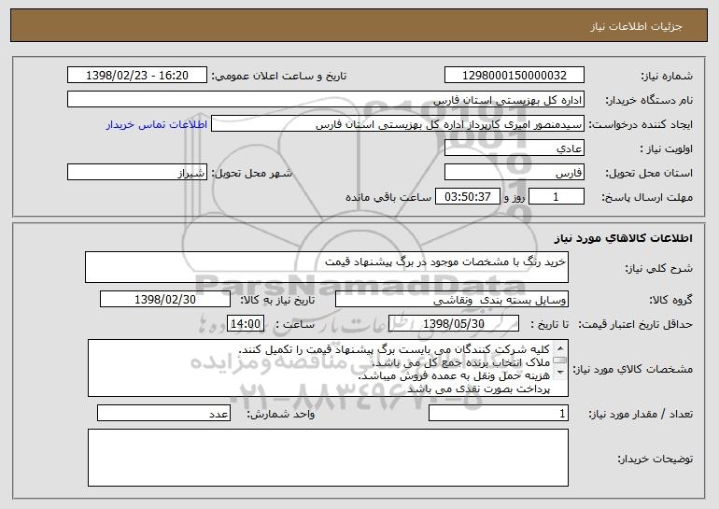Select the remaining days field
This screenshot has height=509, width=719.
tap(557, 197)
